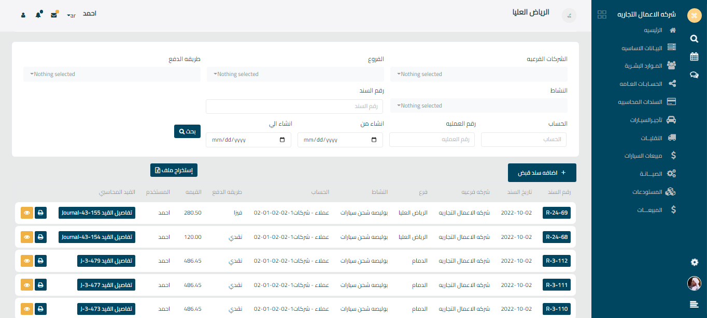Viewport: 707px width, 318px height.
Task: View receipt R-24-69 with eye icon
Action: pyautogui.click(x=26, y=213)
